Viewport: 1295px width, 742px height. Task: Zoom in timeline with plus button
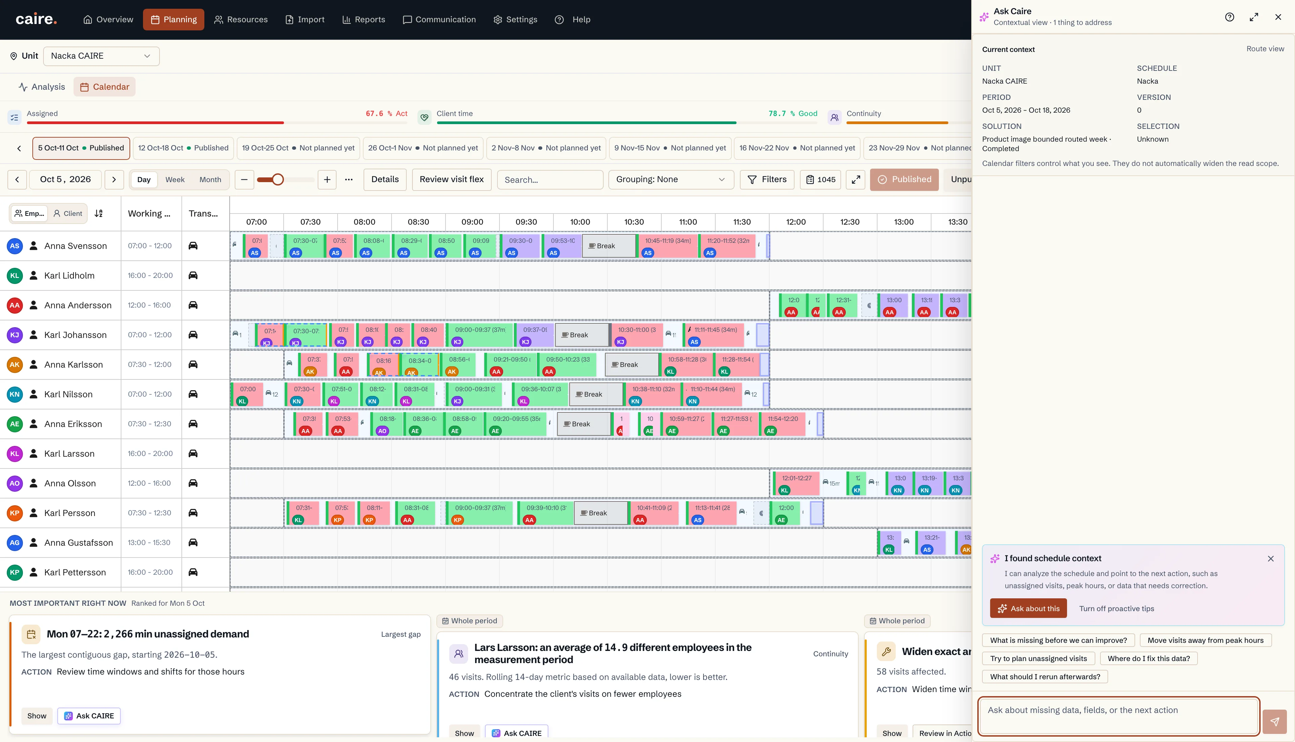[327, 179]
